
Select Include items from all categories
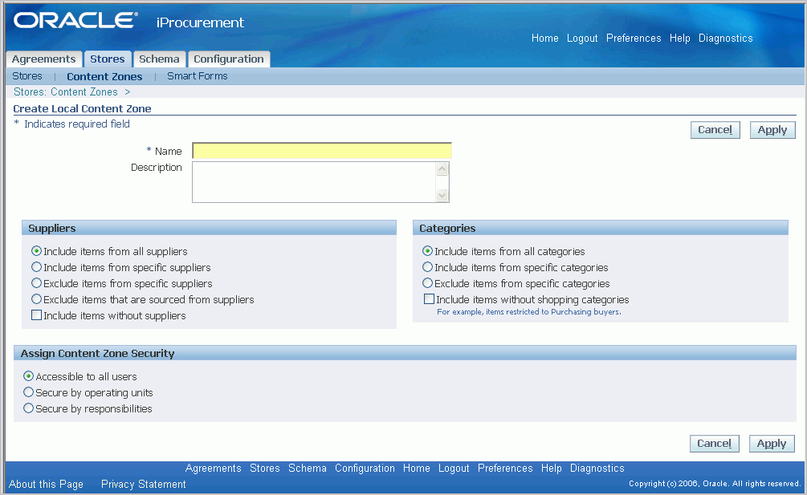tap(428, 251)
